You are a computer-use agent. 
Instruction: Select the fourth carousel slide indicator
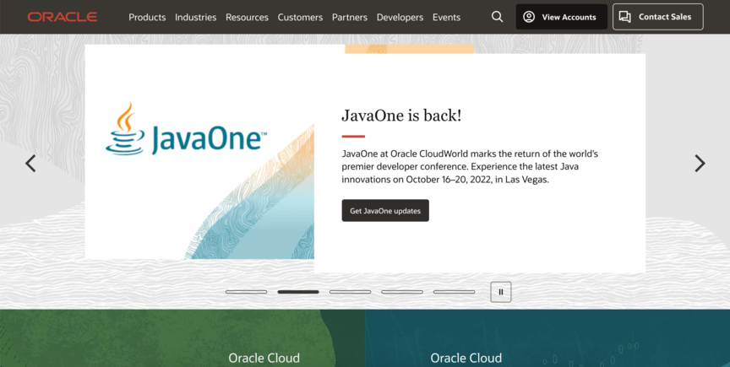pos(402,292)
